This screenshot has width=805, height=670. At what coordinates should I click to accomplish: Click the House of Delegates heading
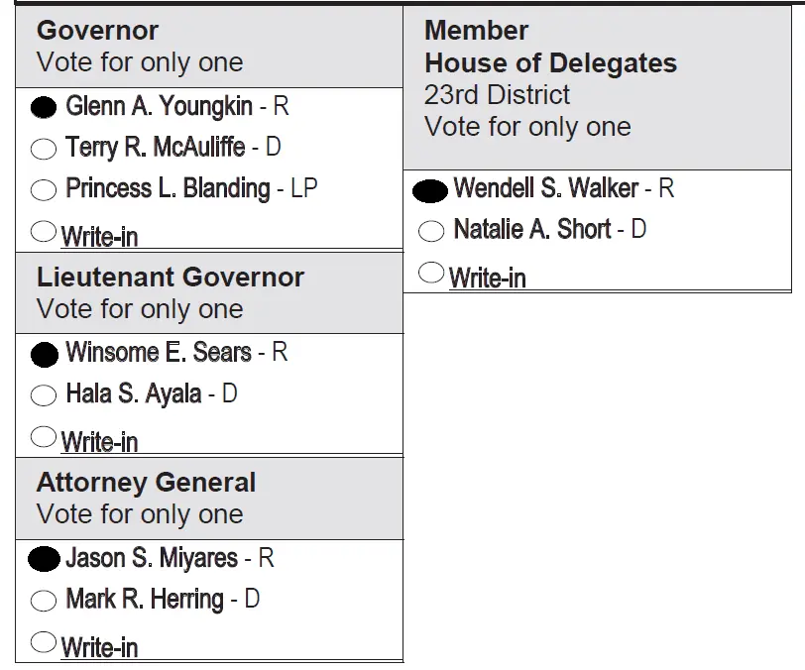(550, 63)
